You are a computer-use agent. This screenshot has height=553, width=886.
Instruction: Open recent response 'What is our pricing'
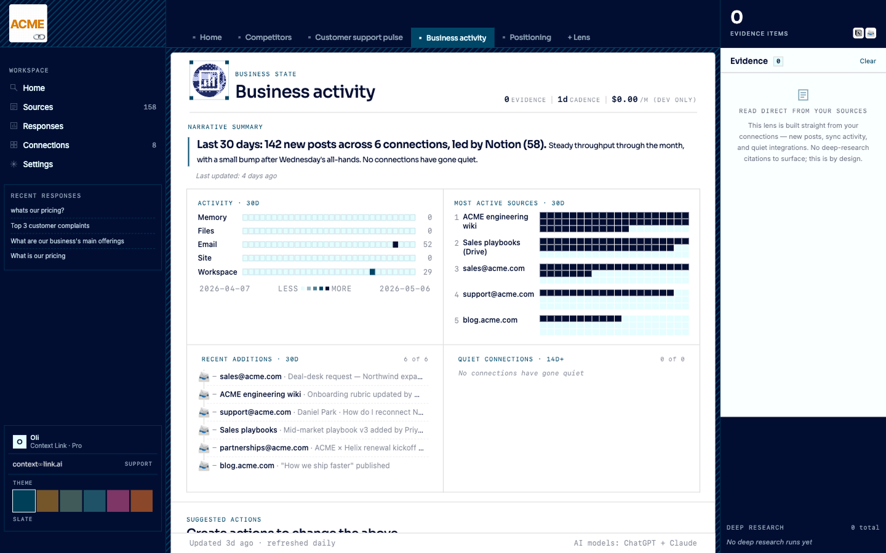(x=82, y=256)
